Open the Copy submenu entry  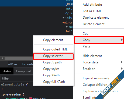click(99, 40)
